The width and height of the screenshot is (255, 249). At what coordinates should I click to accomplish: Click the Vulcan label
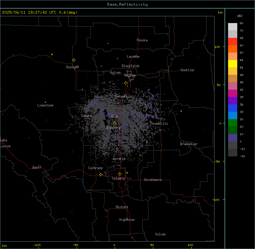click(161, 234)
